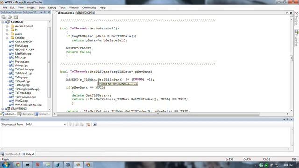The image size is (299, 168).
Task: Open the Build menu
Action: tap(42, 7)
